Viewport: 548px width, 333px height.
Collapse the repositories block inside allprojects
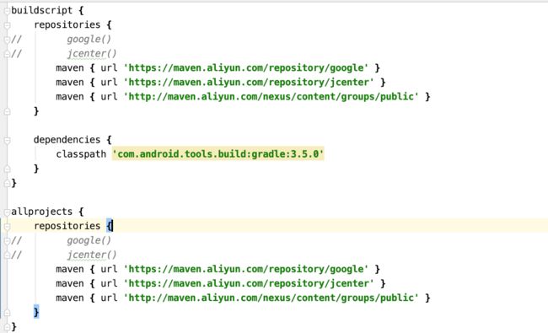pyautogui.click(x=7, y=227)
